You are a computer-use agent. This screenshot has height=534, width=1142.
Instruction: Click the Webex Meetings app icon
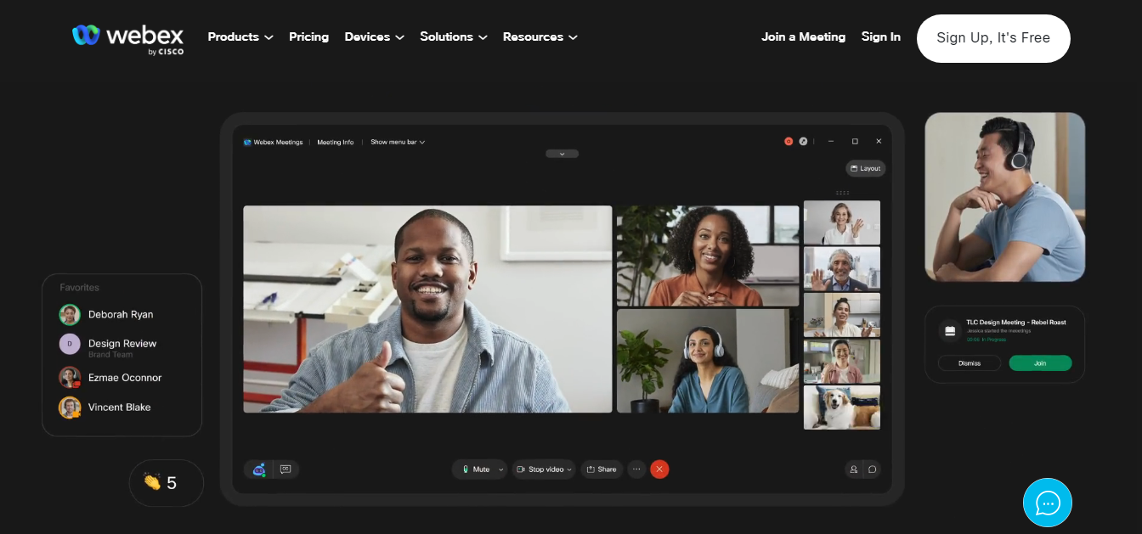coord(247,142)
